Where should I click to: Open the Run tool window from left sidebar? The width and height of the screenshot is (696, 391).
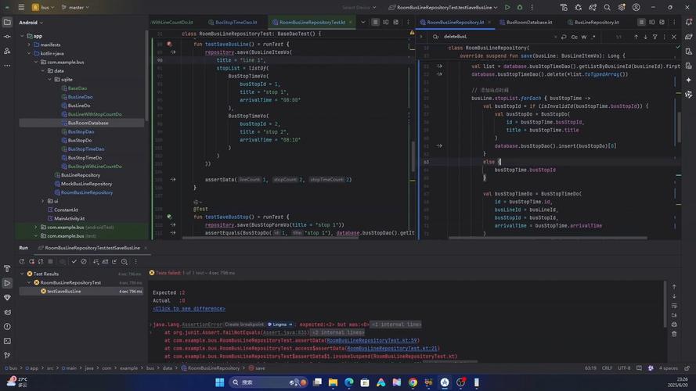7,283
